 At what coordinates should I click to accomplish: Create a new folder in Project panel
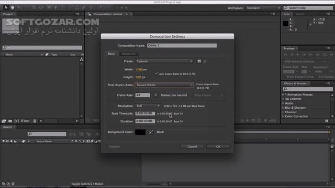click(10, 121)
